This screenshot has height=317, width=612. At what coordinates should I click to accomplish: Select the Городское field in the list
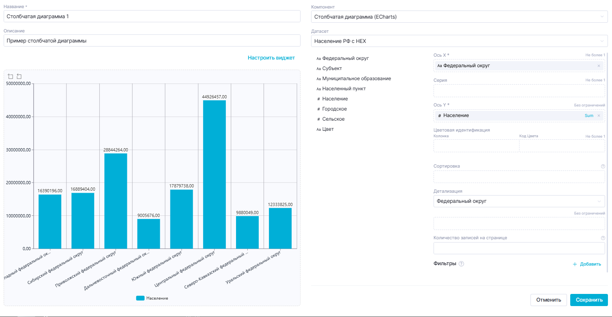(334, 109)
